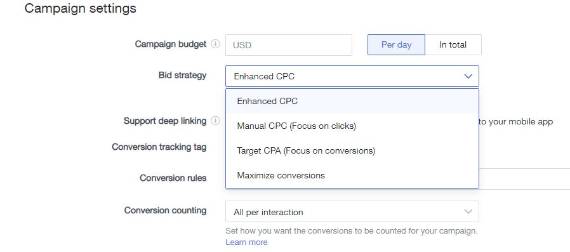Click the Conversion counting label text
This screenshot has width=570, height=252.
tap(166, 210)
